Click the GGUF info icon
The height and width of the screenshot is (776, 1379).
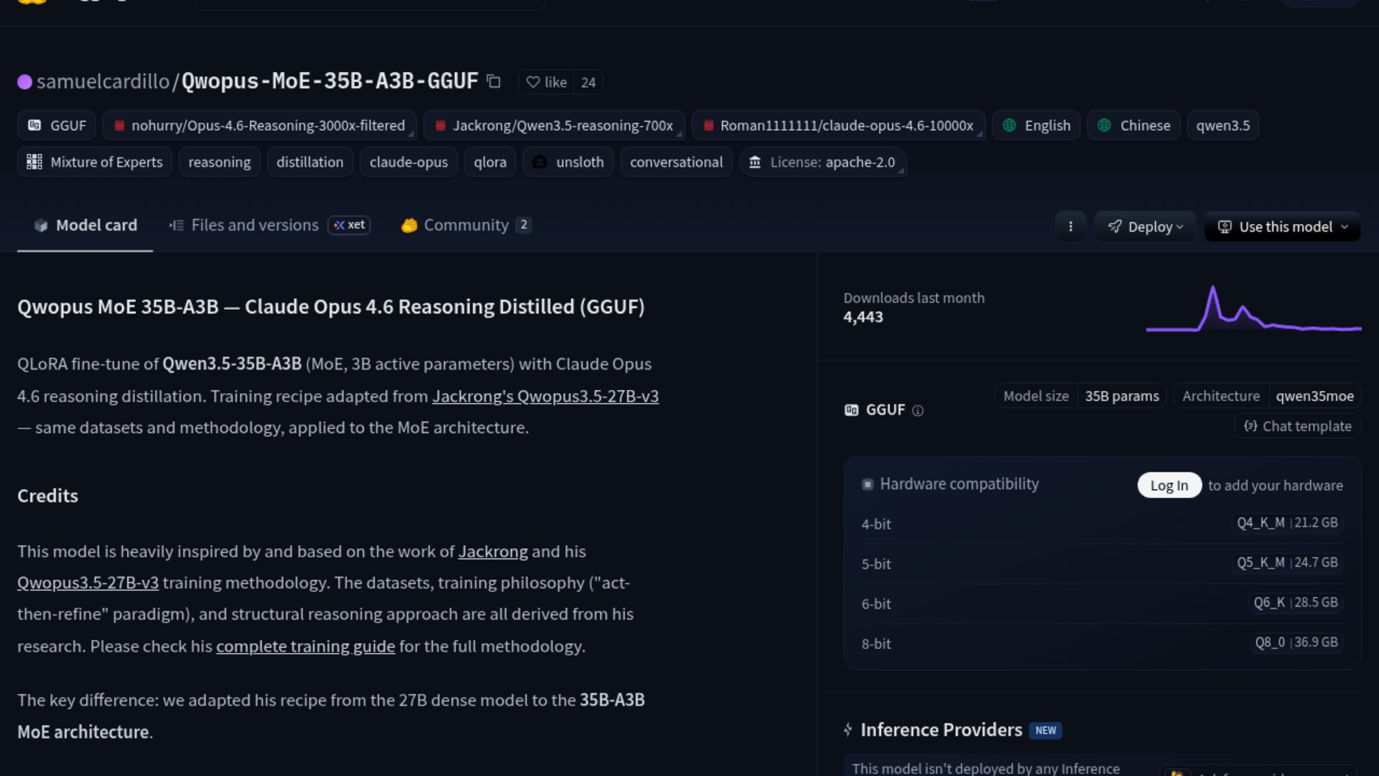(x=917, y=411)
